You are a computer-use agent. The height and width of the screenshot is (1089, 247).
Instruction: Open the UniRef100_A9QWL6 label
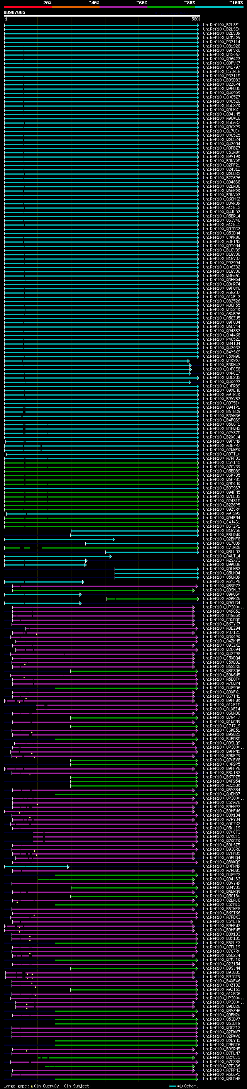coord(221,118)
